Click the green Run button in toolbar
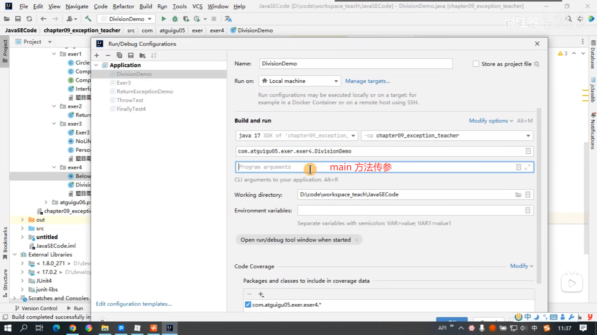This screenshot has height=335, width=597. point(164,19)
